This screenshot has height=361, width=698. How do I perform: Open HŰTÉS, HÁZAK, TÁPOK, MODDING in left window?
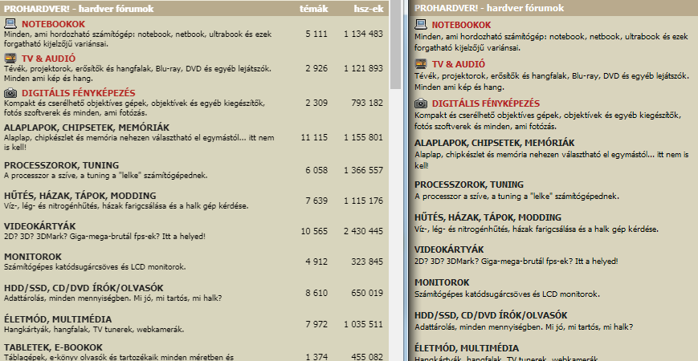point(80,196)
